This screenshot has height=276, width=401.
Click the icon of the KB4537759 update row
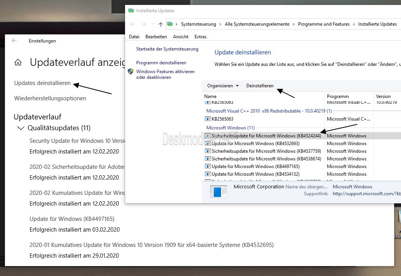(208, 151)
